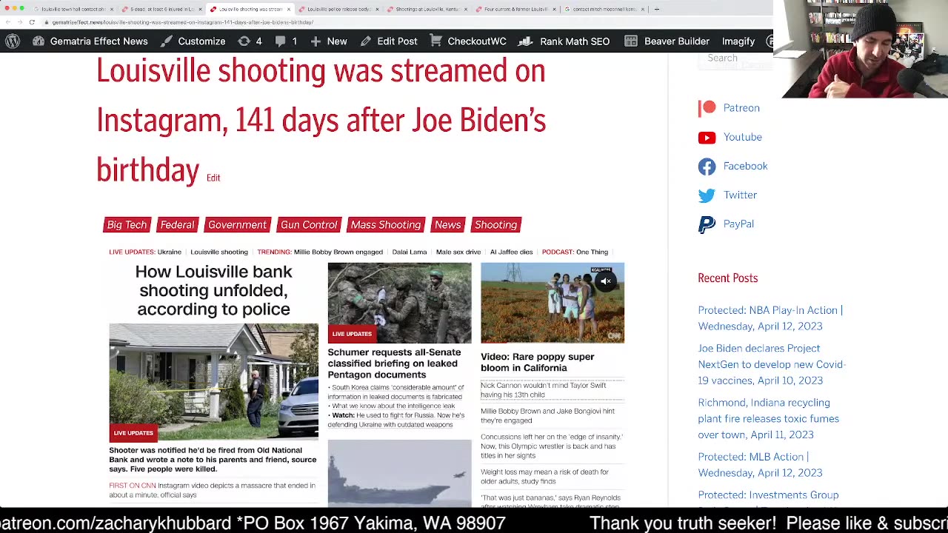The width and height of the screenshot is (948, 533).
Task: Open the comments bubble showing 1
Action: pos(286,41)
